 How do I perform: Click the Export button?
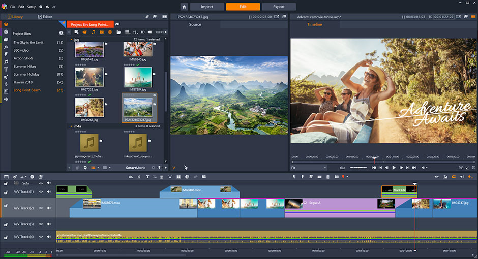click(x=279, y=7)
